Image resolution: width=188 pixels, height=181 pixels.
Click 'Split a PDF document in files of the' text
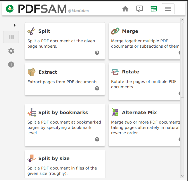point(62,168)
